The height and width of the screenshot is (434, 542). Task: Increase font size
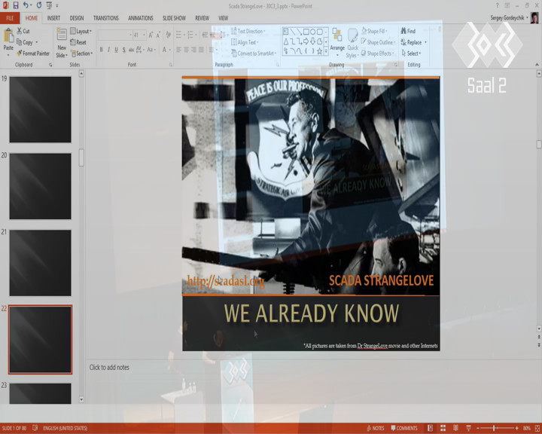[x=151, y=35]
